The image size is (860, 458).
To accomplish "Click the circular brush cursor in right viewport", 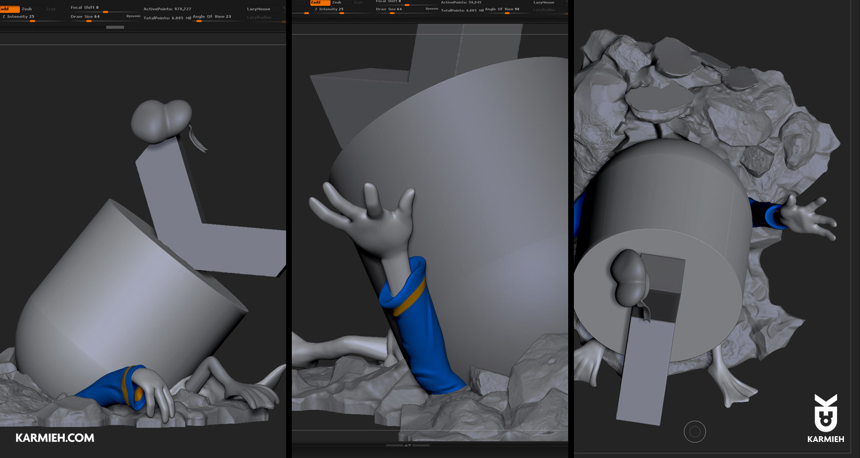I will pos(695,432).
